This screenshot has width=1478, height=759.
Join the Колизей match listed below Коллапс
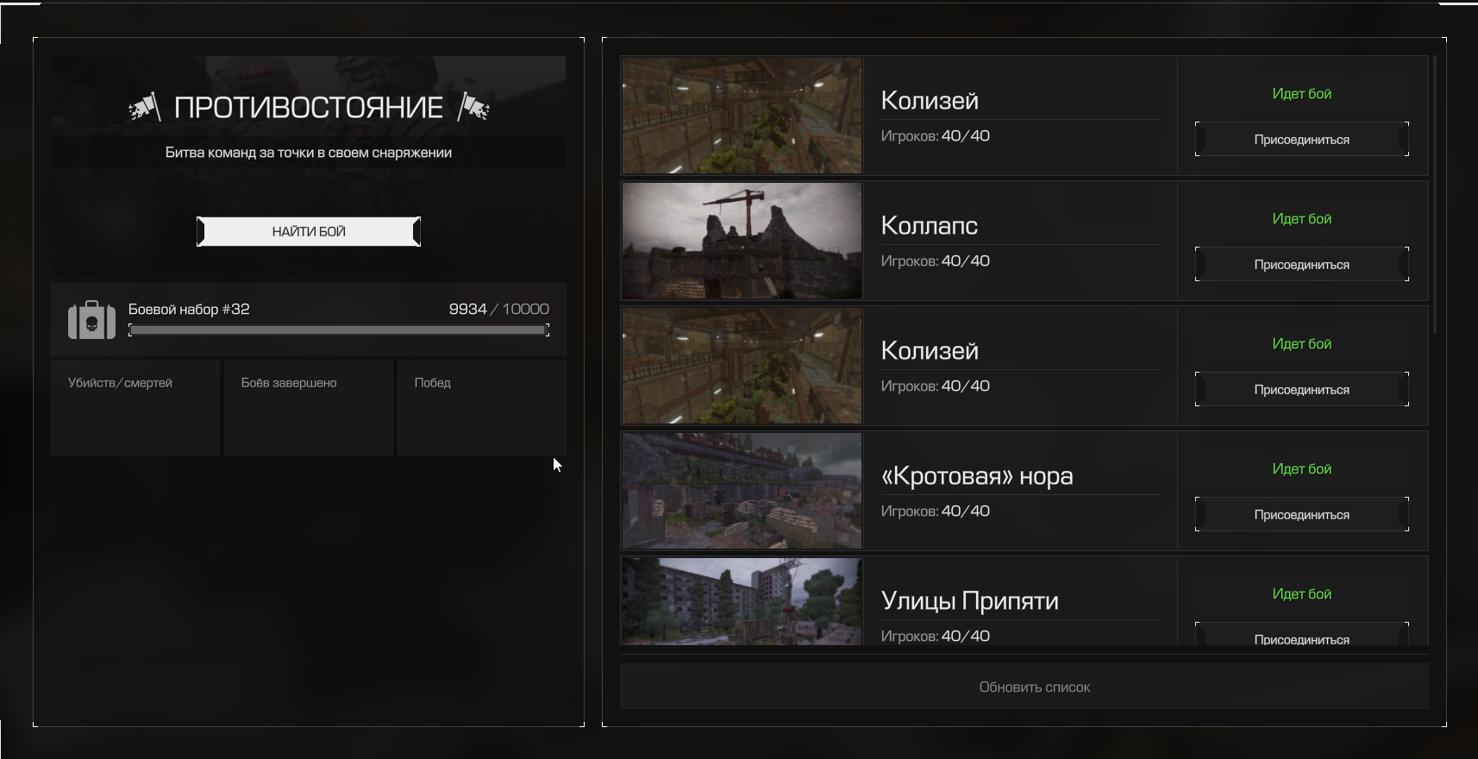[1302, 389]
